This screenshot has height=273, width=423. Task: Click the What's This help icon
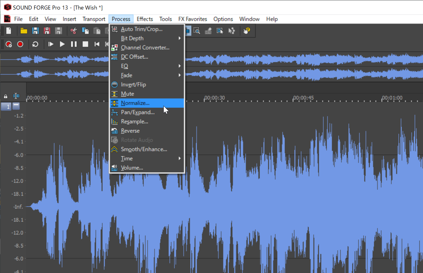(246, 31)
